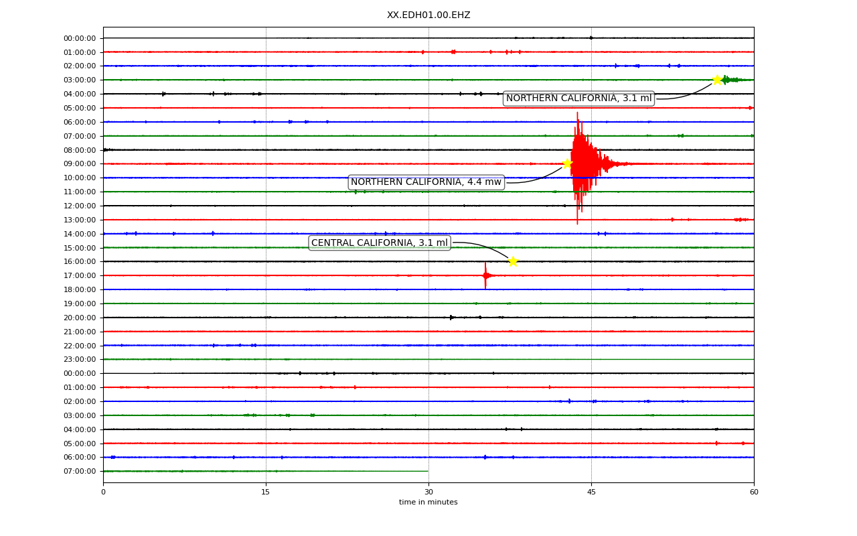Click the yellow star on the 03:00:00 trace
857x536 pixels.
tap(717, 80)
